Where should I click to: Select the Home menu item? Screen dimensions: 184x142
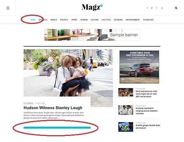33,20
